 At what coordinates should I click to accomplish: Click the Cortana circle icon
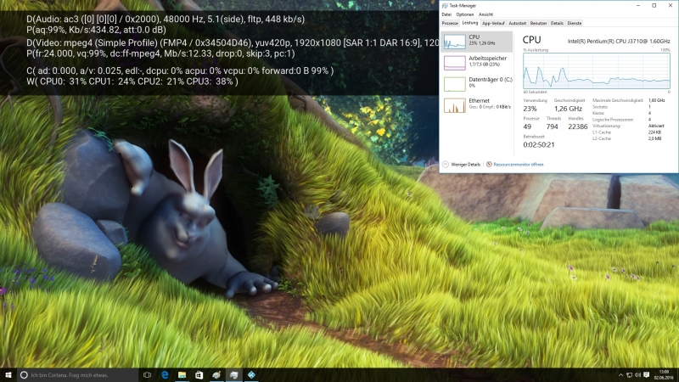[x=25, y=375]
